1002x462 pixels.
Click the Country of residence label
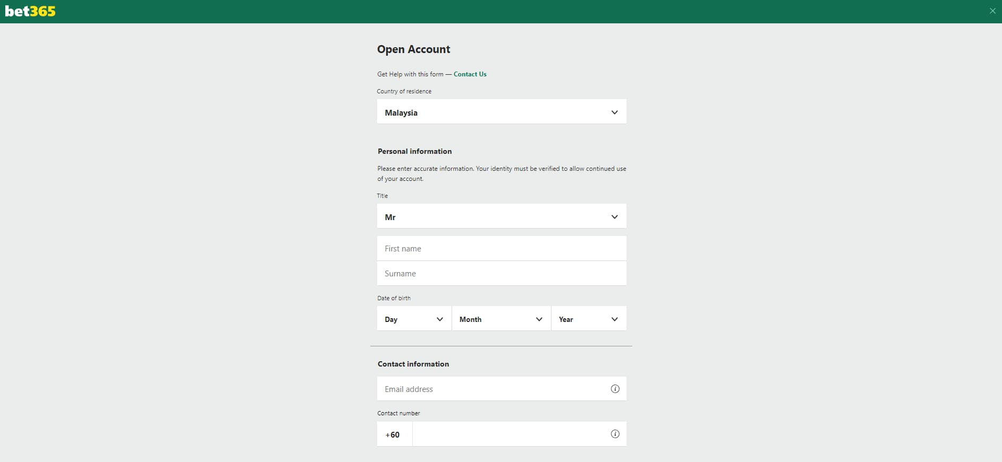[x=404, y=91]
